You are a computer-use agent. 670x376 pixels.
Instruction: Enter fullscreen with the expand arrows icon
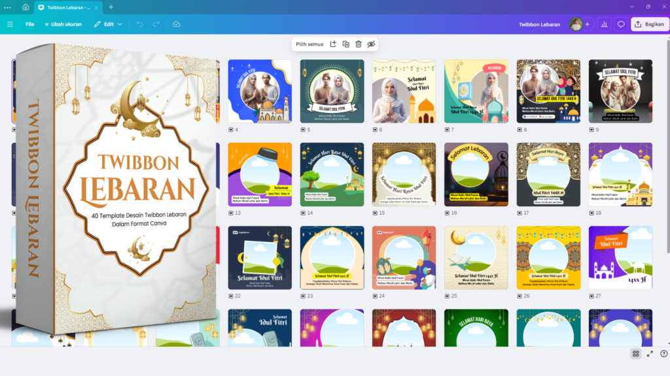pyautogui.click(x=651, y=354)
